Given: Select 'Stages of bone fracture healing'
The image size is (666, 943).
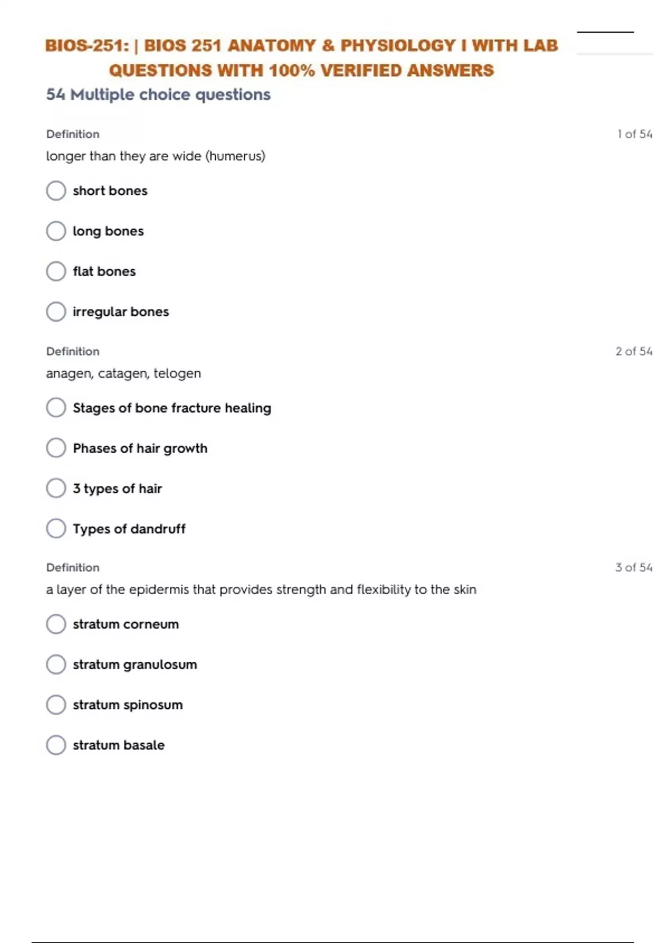Looking at the screenshot, I should 56,408.
